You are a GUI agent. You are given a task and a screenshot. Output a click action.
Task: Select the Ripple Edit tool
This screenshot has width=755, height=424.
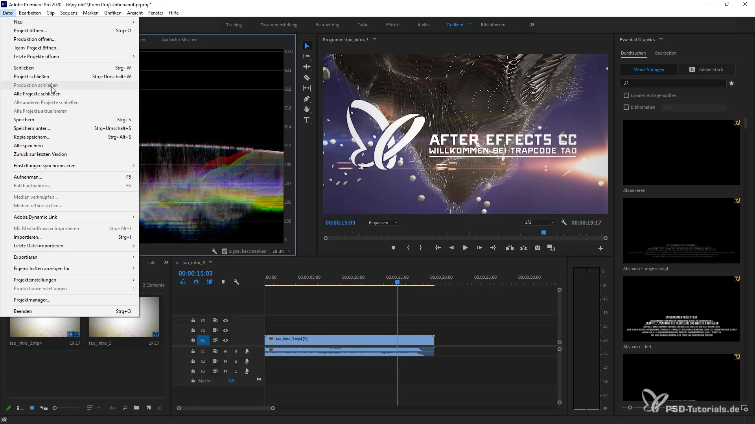pos(307,67)
